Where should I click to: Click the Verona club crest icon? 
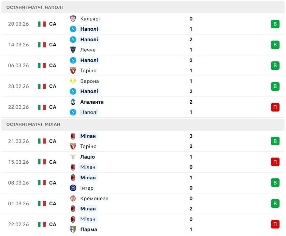click(x=73, y=81)
